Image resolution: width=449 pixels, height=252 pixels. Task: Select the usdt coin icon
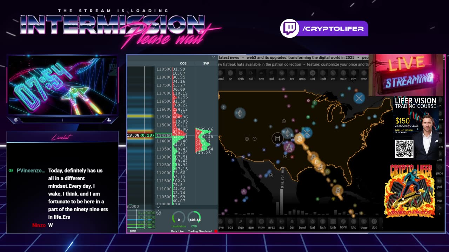tap(323, 73)
